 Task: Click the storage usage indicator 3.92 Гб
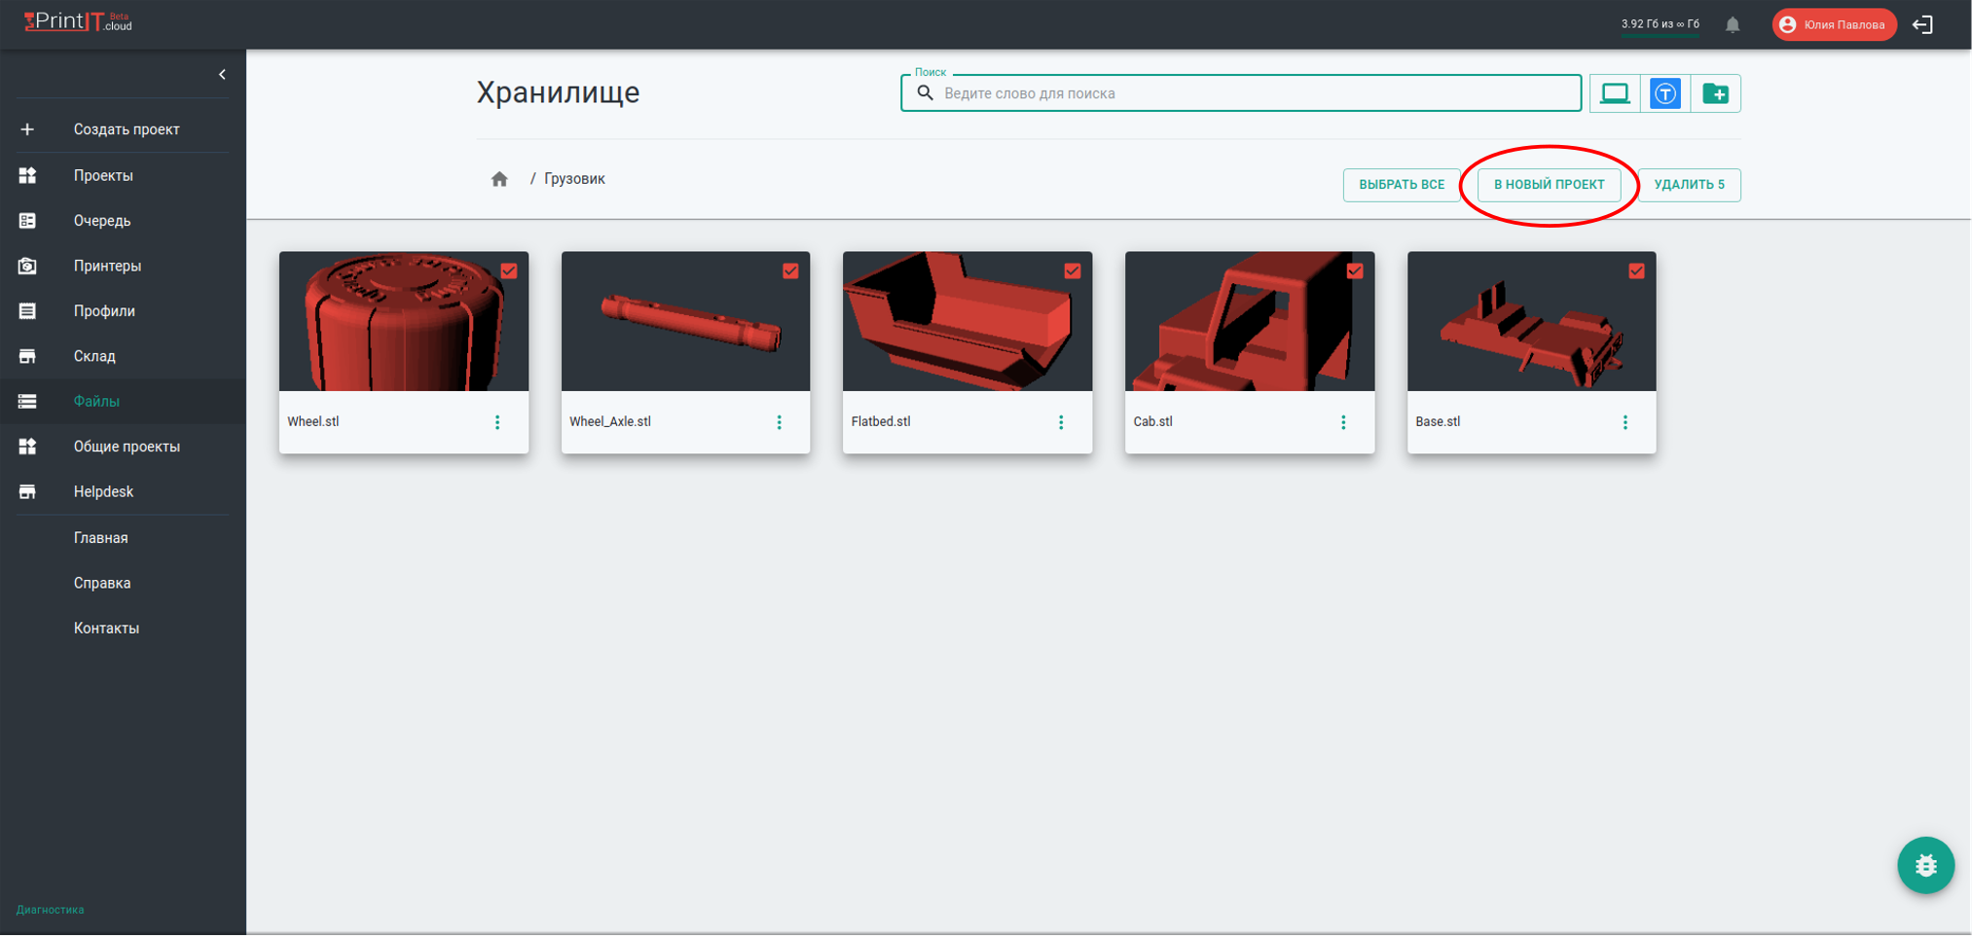click(x=1661, y=24)
